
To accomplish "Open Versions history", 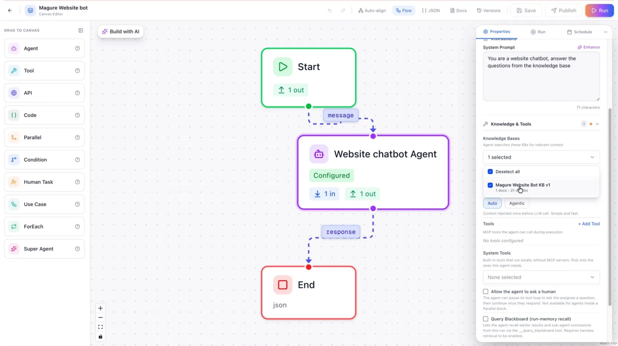I will (x=489, y=10).
